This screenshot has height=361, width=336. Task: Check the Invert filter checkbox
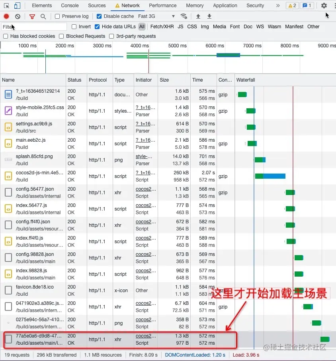tap(74, 27)
